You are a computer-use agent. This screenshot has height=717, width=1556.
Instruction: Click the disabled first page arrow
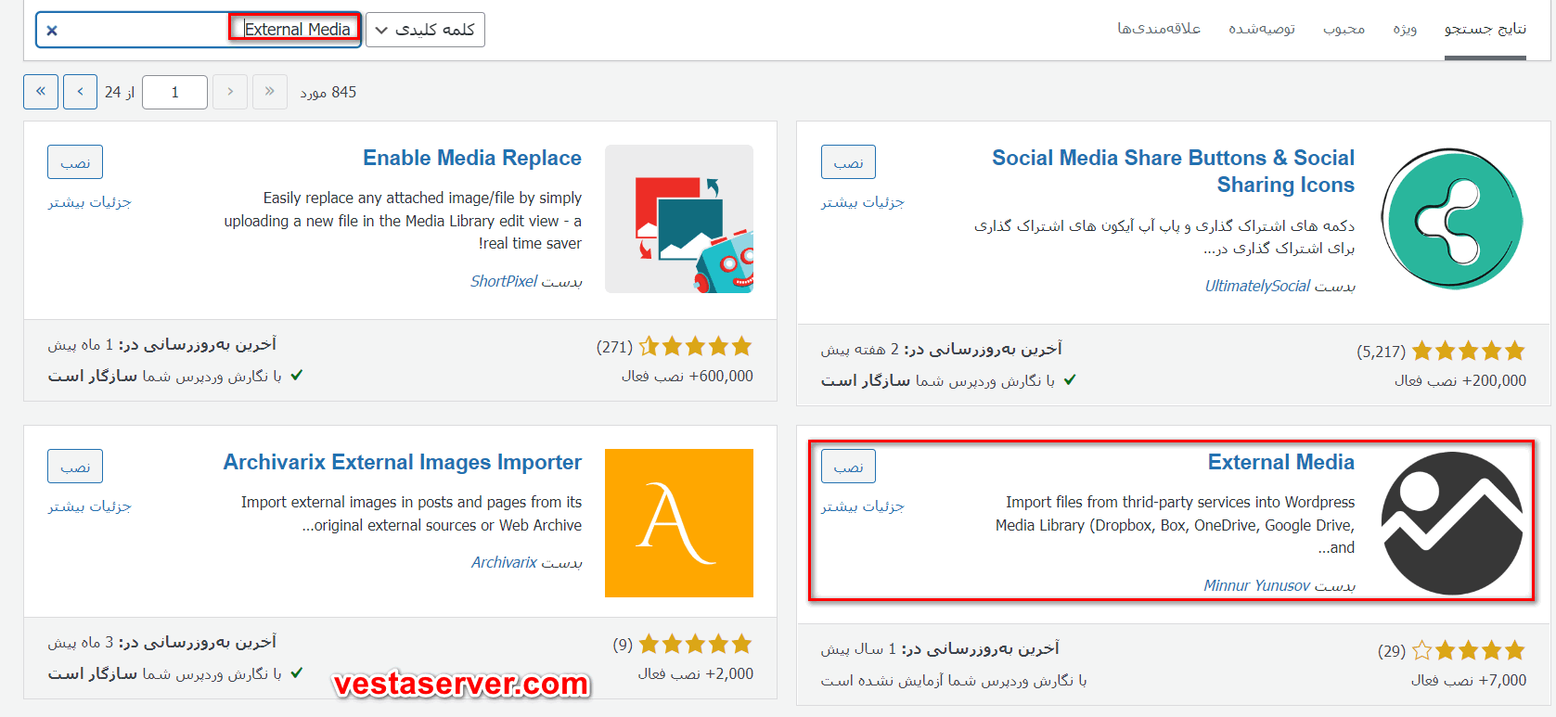point(270,92)
